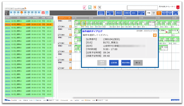Open the wrench and screwdriver menu icon
Image resolution: width=184 pixels, height=106 pixels.
point(100,7)
